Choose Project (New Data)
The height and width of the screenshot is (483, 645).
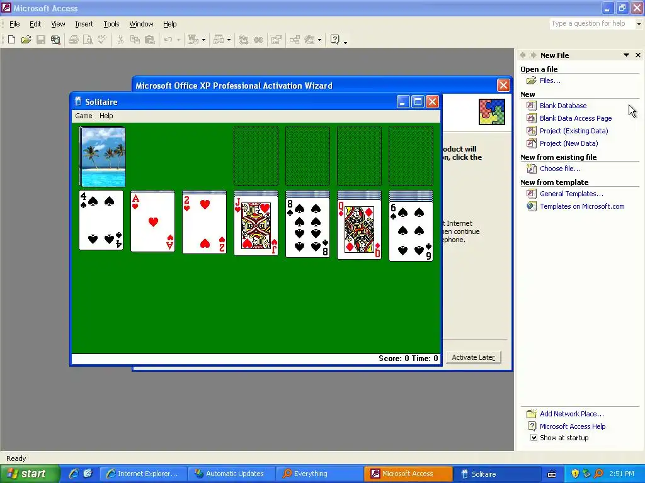pos(569,143)
